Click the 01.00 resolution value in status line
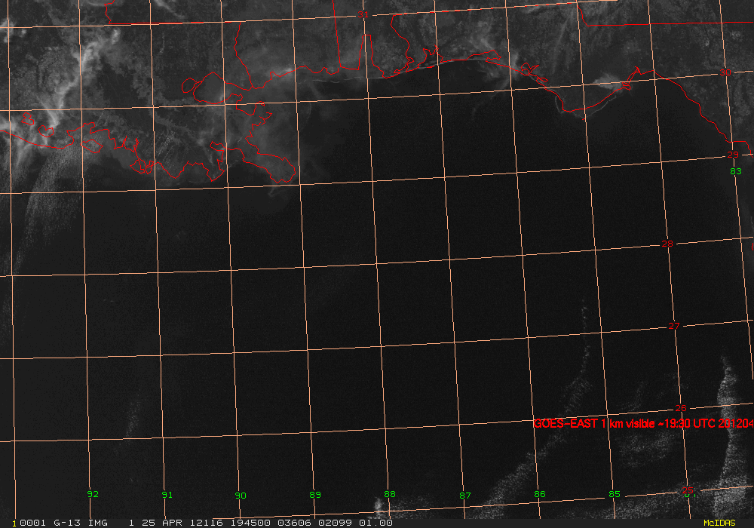 375,523
